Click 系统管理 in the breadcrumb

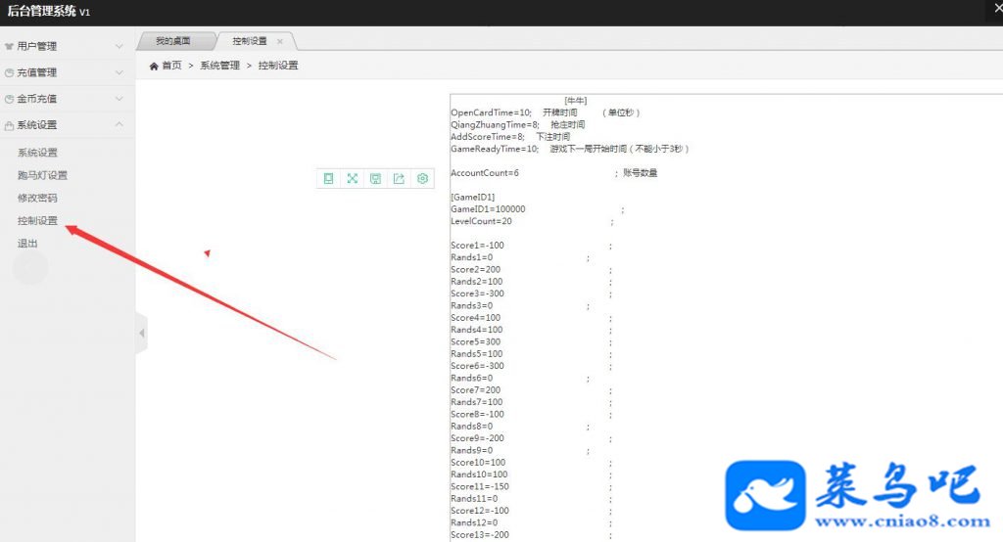(219, 66)
